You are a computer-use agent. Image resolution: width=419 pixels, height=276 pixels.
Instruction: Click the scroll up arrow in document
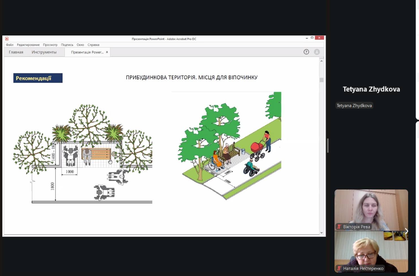tap(321, 61)
